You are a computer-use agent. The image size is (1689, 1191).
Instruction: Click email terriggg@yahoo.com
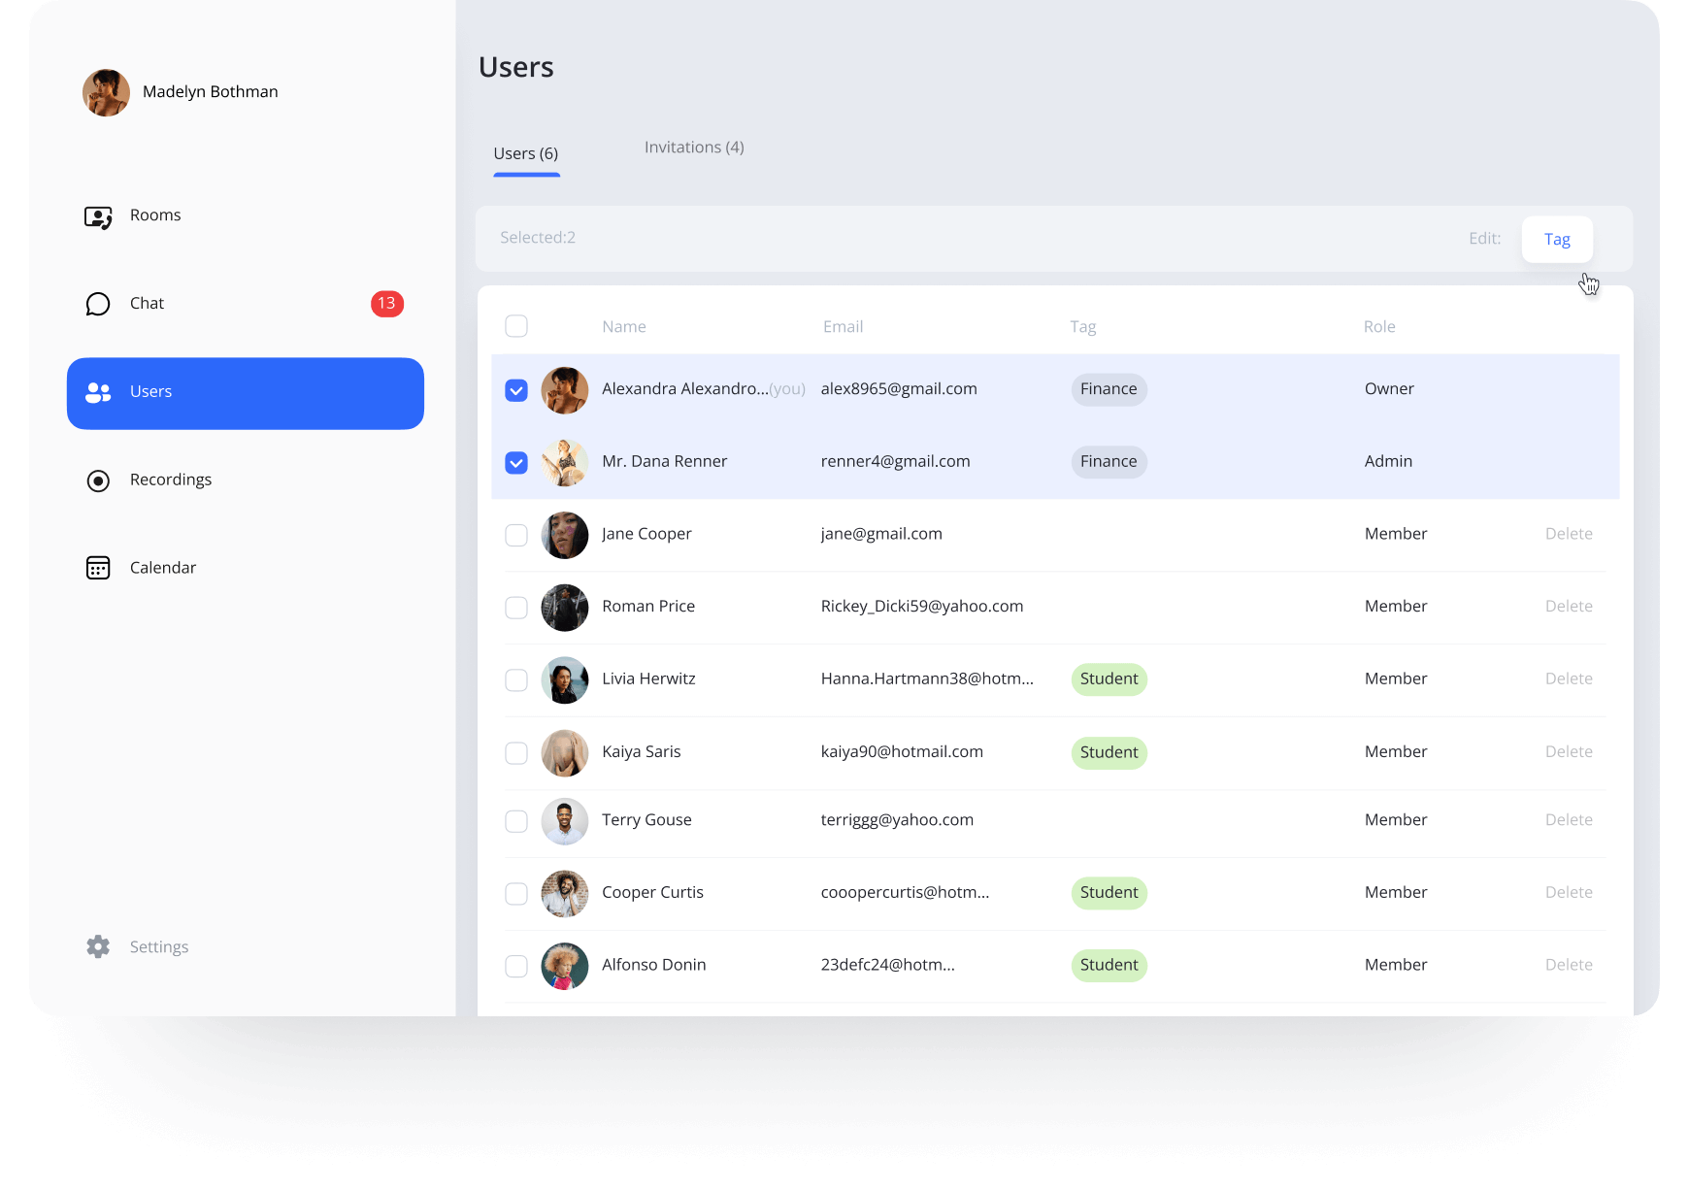897,820
